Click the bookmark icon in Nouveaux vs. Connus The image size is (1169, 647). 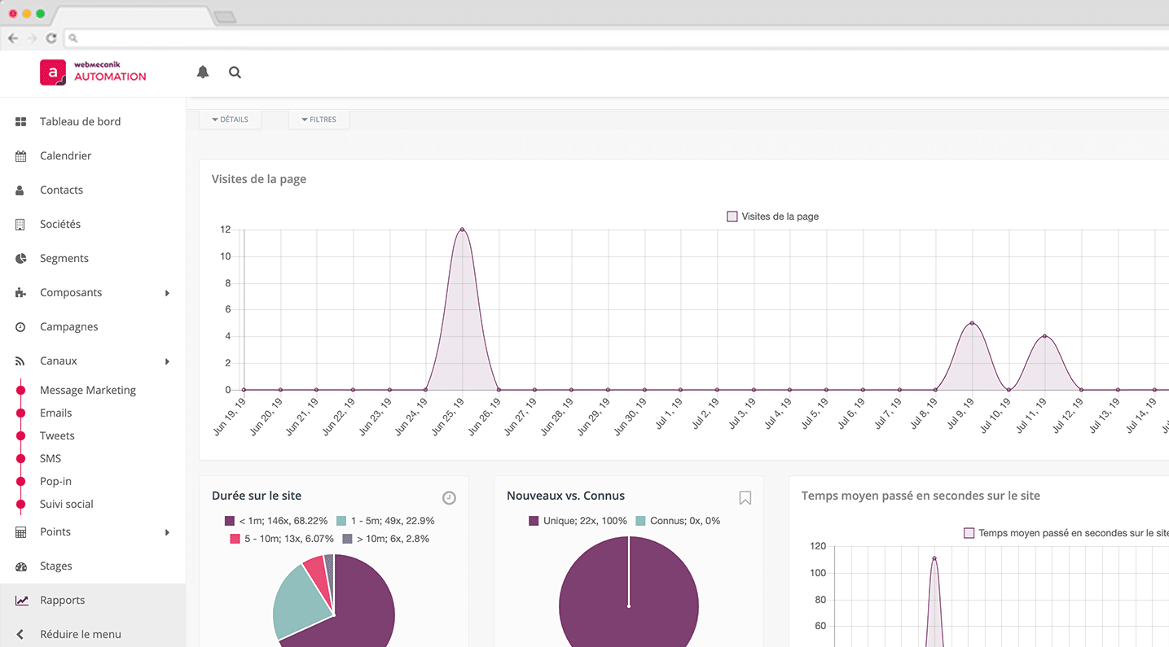pyautogui.click(x=745, y=498)
